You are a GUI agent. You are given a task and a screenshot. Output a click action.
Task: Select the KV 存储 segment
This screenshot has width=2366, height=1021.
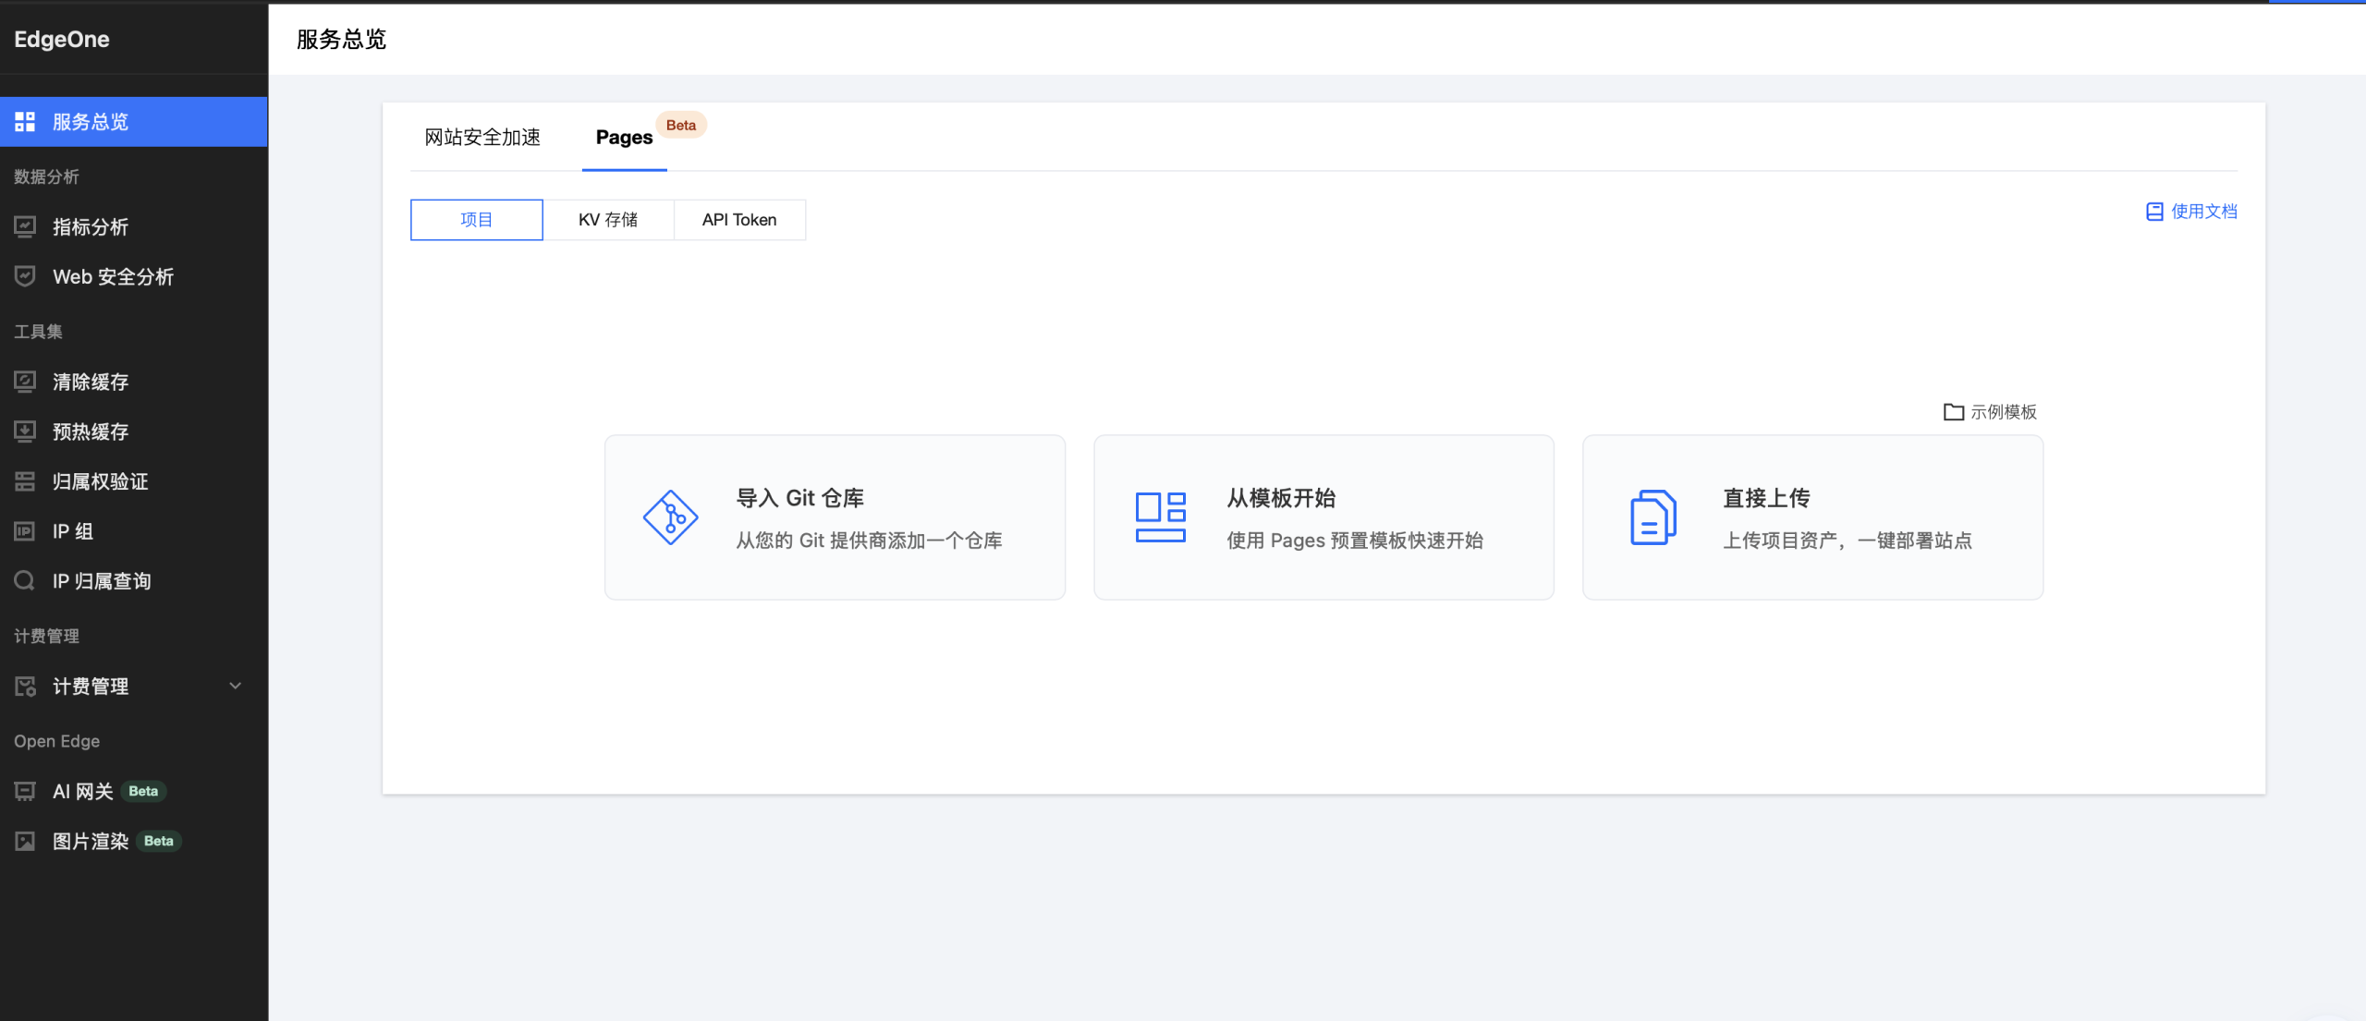(x=608, y=220)
